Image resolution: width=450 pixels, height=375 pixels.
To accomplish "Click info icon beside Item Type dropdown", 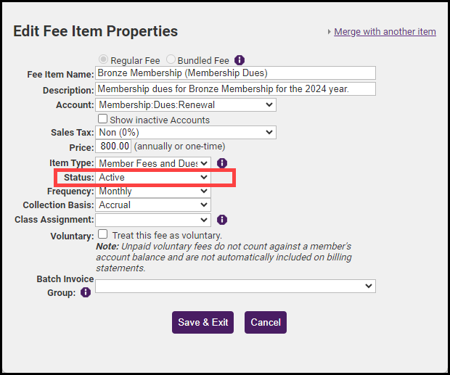I will coord(222,163).
